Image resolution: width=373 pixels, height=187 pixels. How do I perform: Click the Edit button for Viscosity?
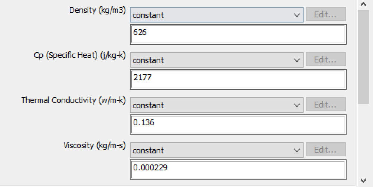(325, 150)
